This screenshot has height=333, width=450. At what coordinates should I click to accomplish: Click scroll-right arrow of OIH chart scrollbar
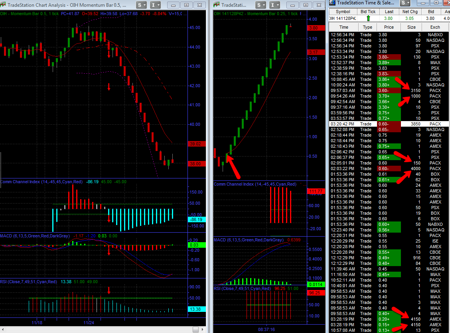click(203, 329)
